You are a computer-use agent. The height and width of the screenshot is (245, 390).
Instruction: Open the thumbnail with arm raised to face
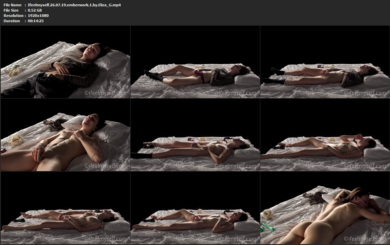(325, 135)
